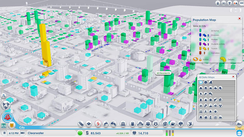Show the Crime gun data map
The image size is (244, 137).
[x=215, y=100]
